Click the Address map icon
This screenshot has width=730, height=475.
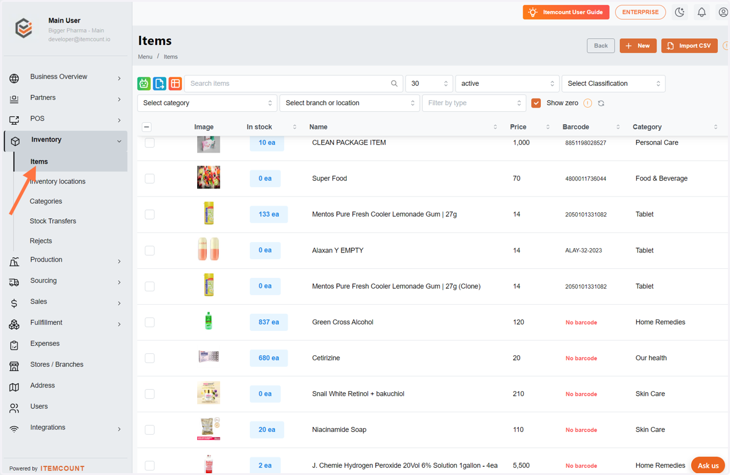(14, 387)
